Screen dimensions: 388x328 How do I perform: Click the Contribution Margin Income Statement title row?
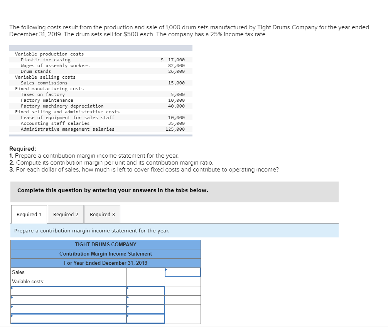click(106, 254)
